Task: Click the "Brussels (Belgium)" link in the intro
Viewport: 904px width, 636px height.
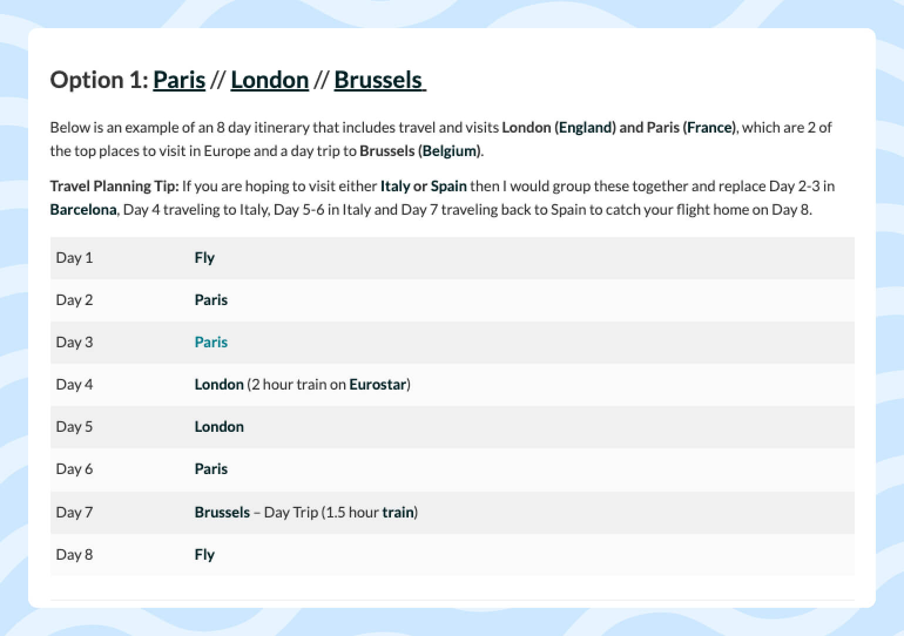Action: pos(420,151)
